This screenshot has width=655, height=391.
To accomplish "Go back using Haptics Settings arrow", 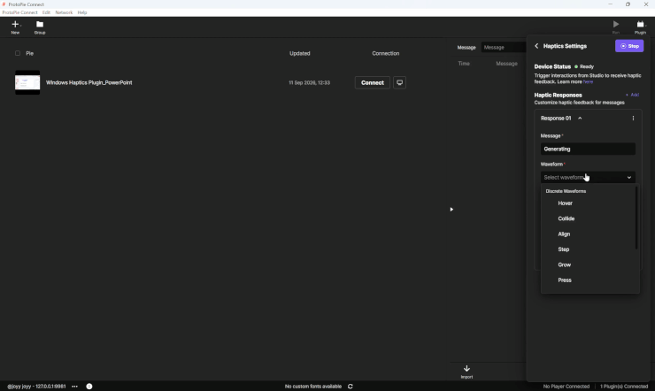I will pos(536,46).
